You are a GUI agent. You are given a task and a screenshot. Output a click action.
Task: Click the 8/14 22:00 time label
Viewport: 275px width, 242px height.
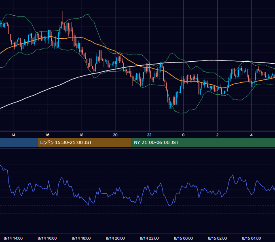(149, 238)
